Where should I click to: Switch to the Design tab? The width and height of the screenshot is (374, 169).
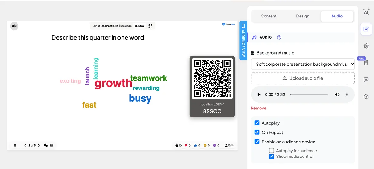pyautogui.click(x=303, y=16)
